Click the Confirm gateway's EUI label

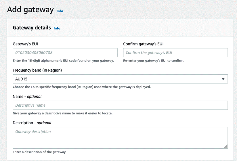tap(143, 44)
